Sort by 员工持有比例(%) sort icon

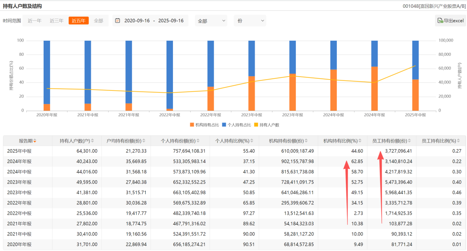[459, 141]
